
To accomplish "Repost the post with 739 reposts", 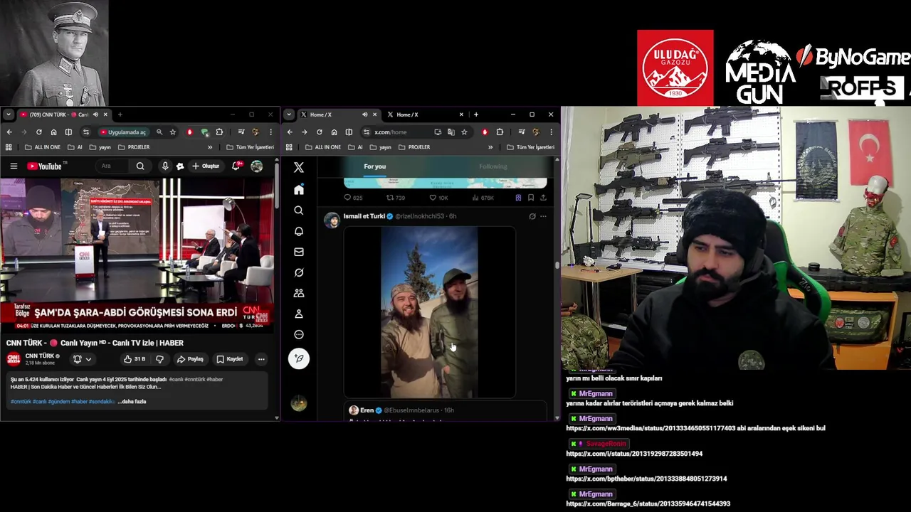I will (395, 198).
